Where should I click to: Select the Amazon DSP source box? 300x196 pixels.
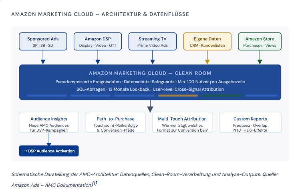tap(98, 42)
